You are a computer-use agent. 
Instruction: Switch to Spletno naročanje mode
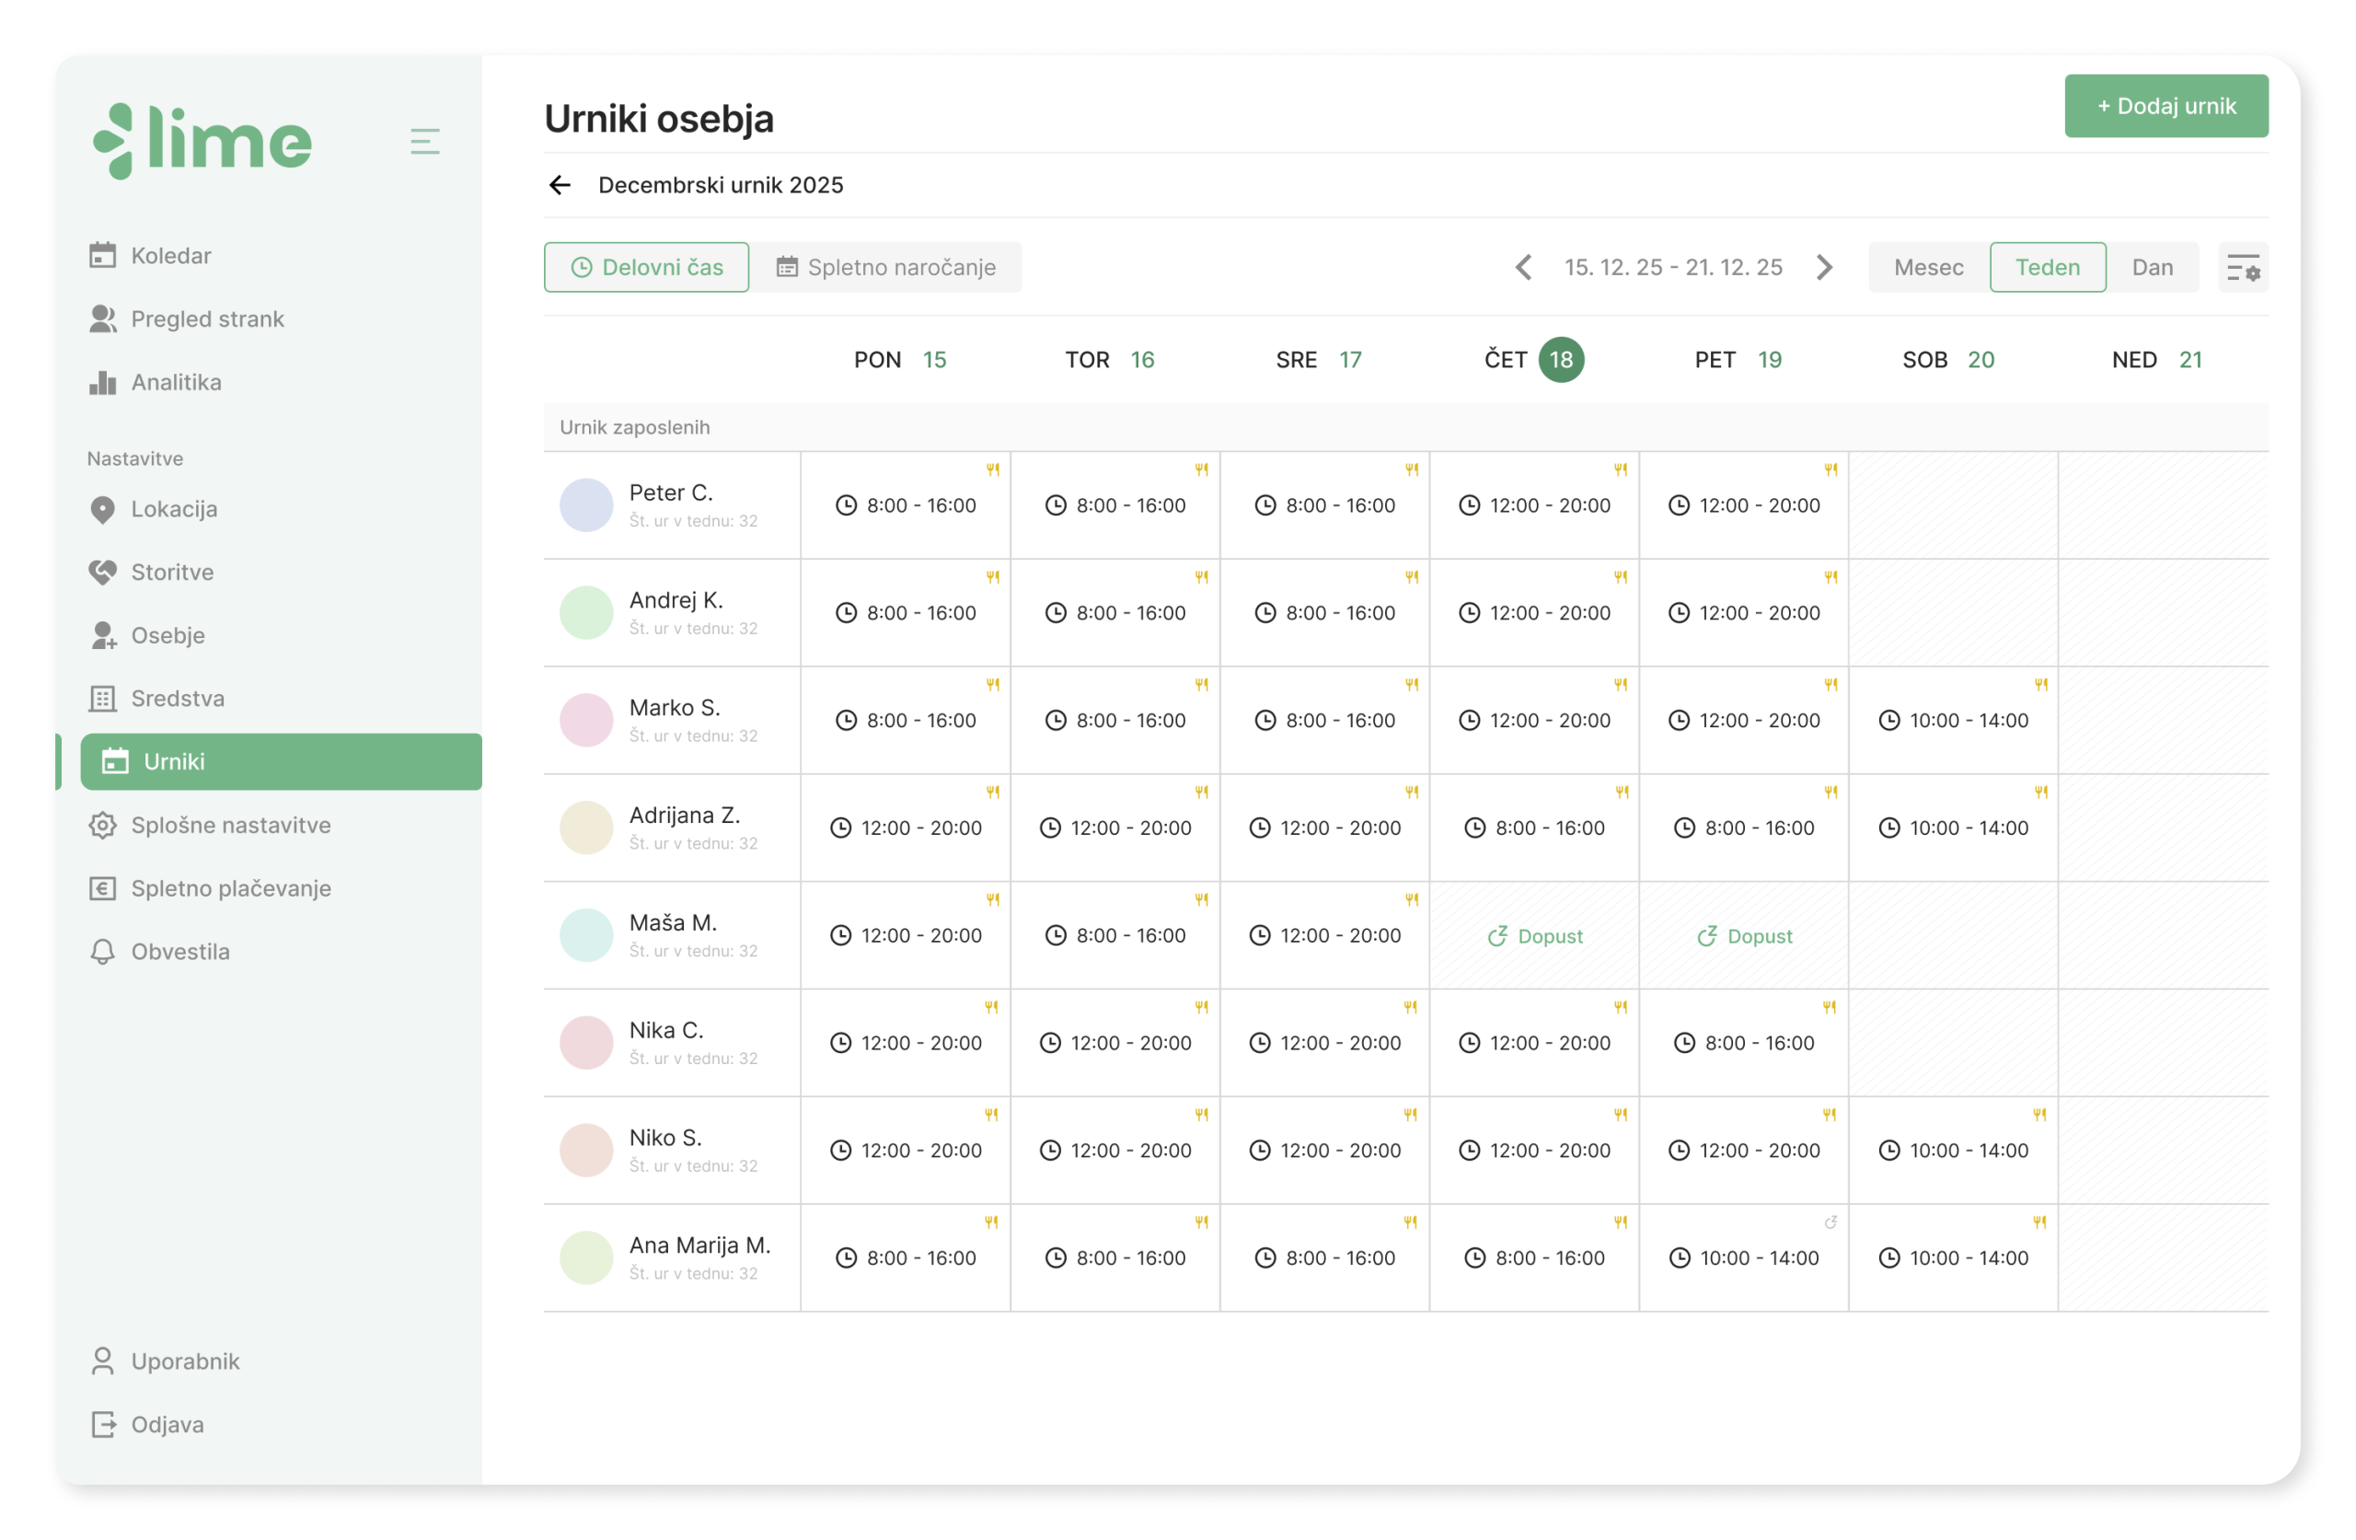[886, 267]
